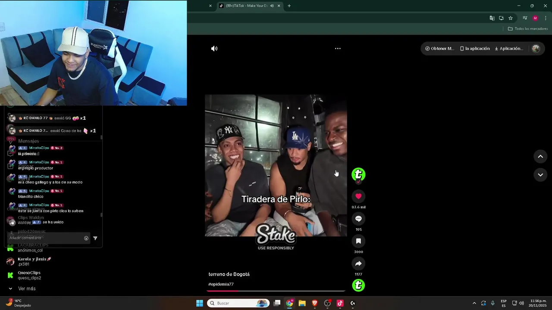
Task: Close the TikTok browser tab
Action: tap(279, 6)
